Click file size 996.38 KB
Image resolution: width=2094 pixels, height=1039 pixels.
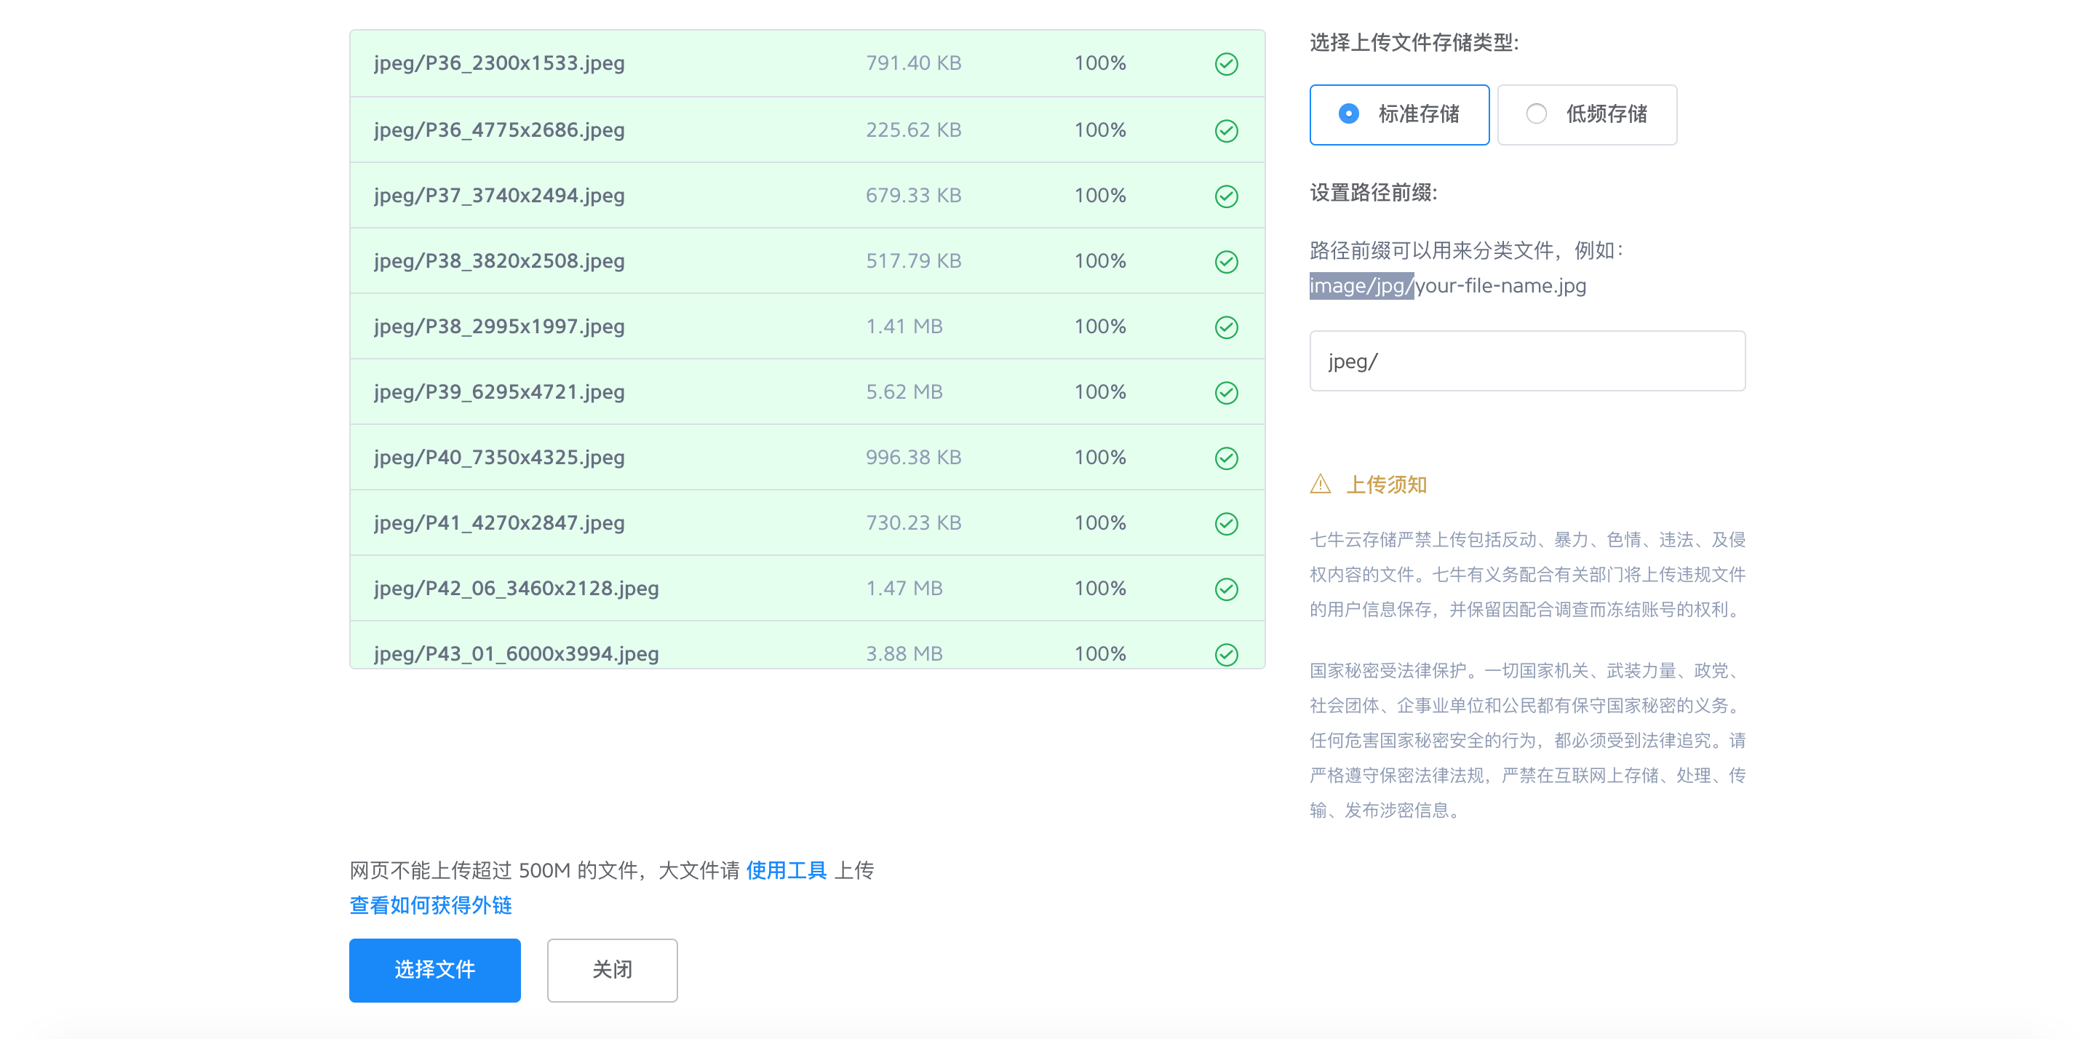(914, 458)
